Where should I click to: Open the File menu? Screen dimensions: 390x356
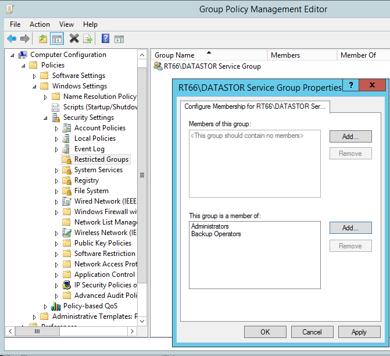[15, 24]
